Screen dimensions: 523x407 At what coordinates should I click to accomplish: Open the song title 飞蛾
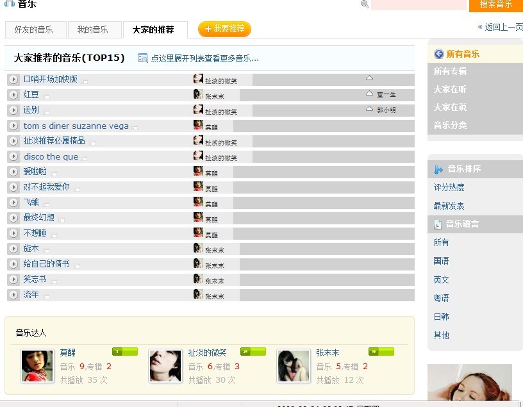click(31, 202)
